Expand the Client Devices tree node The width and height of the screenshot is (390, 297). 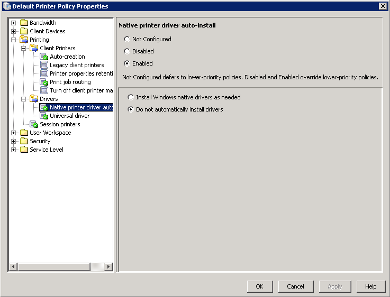pyautogui.click(x=13, y=31)
